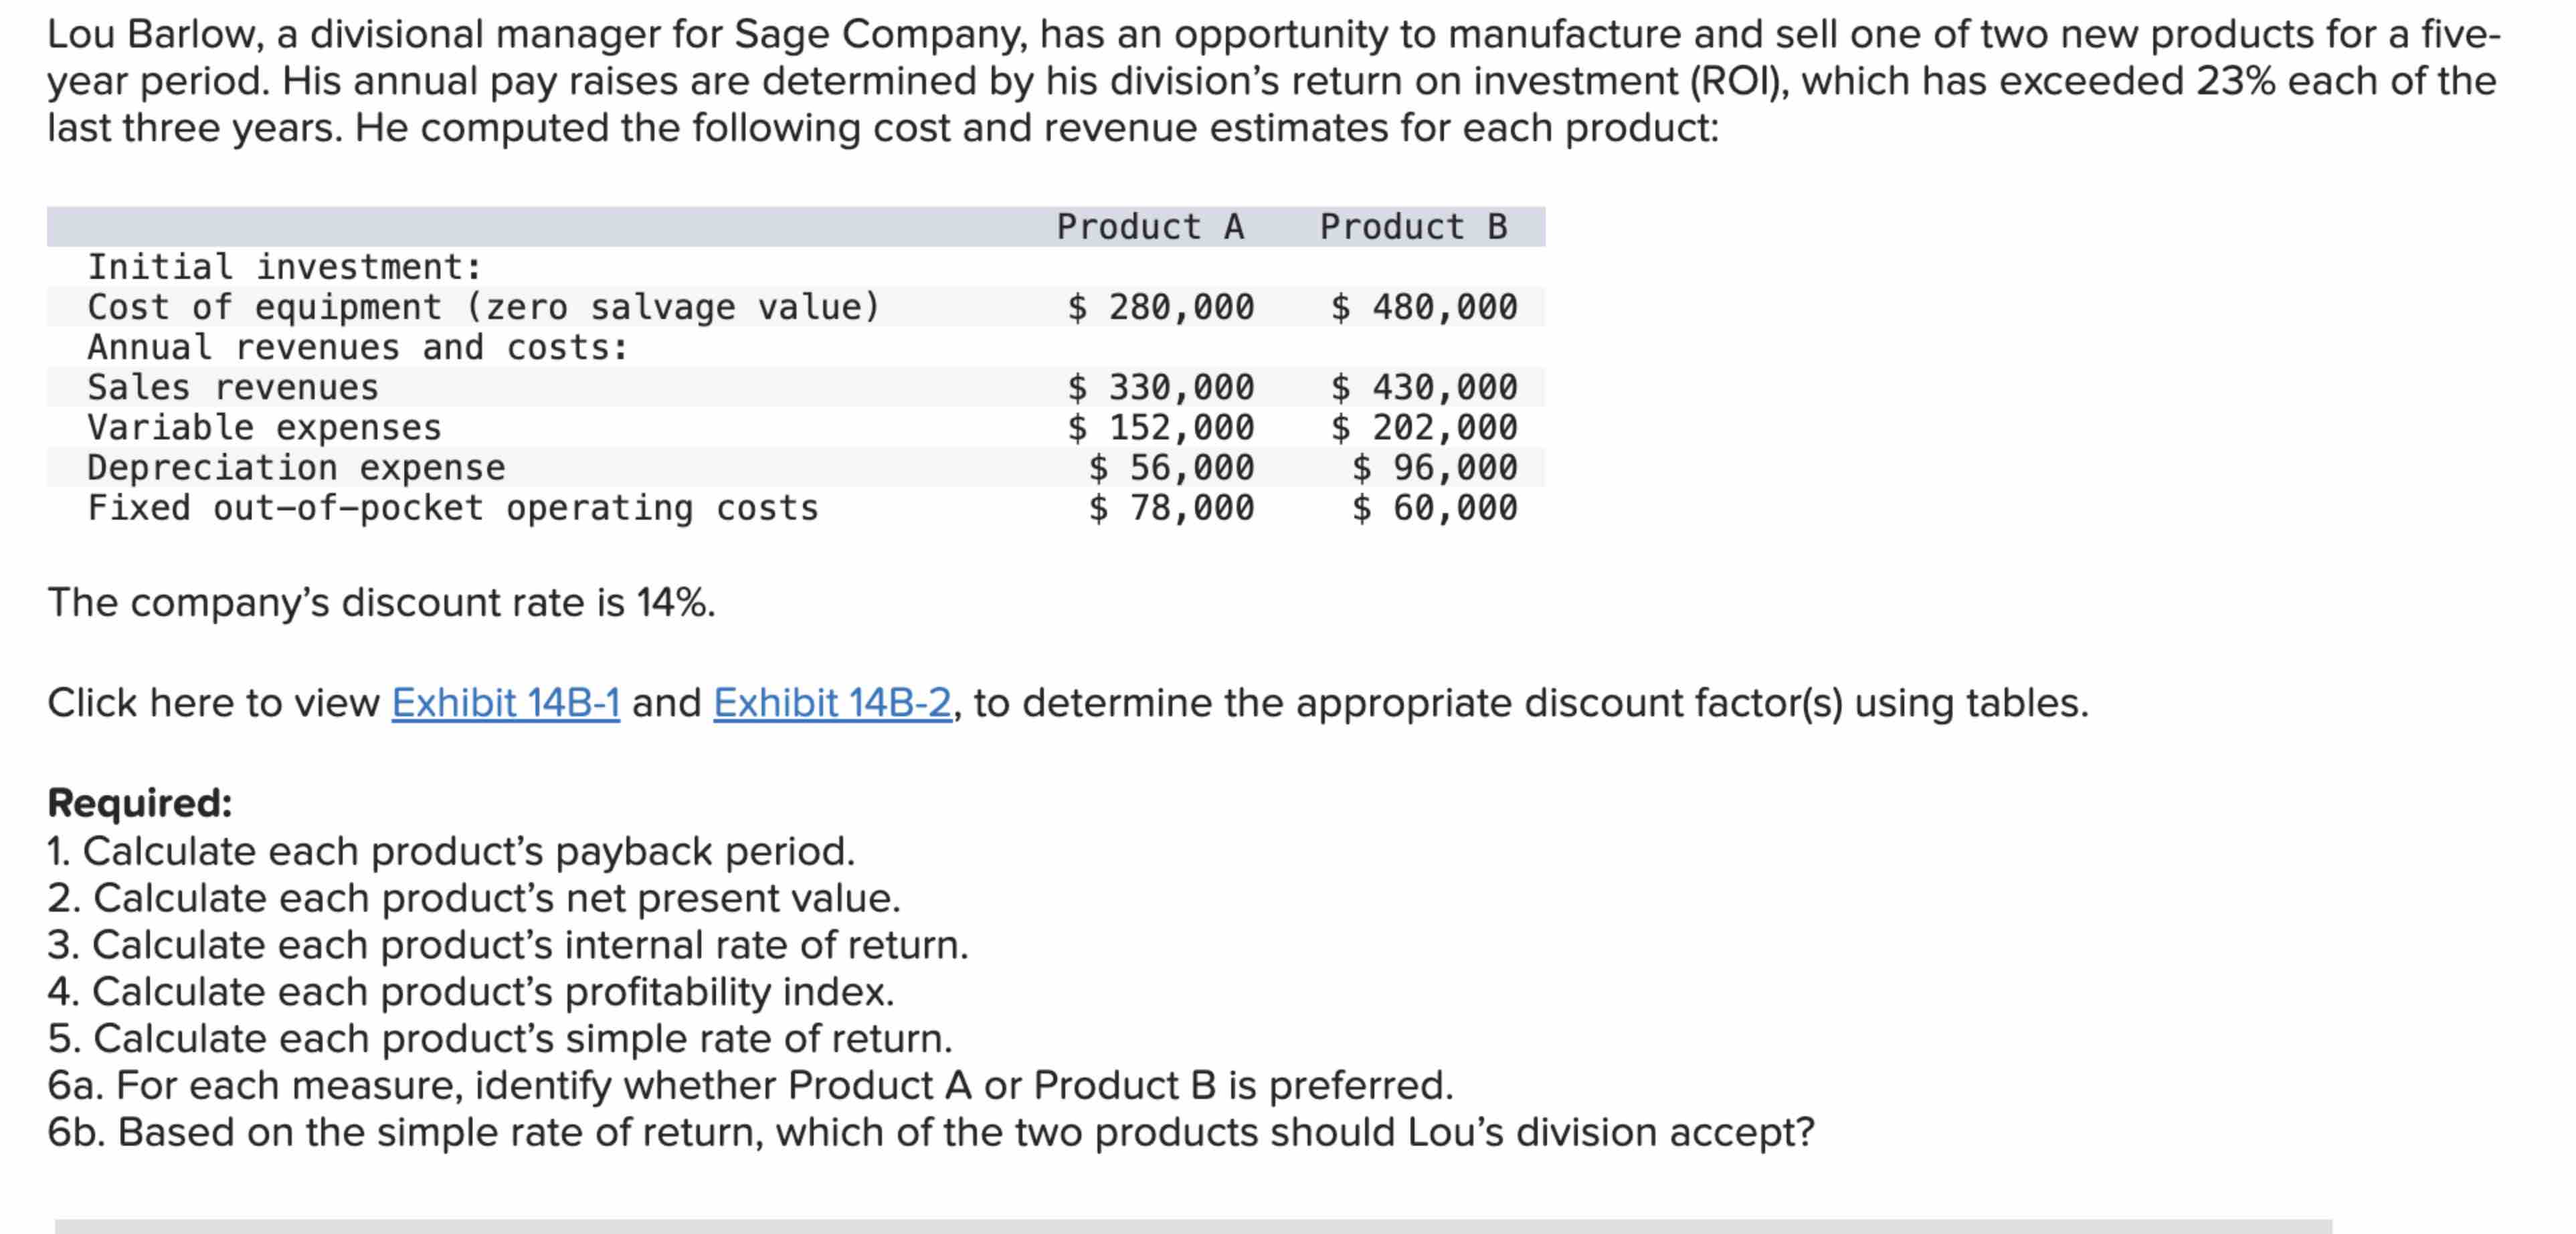This screenshot has width=2576, height=1234.
Task: Open the Exhibit 14B-2 link
Action: (x=832, y=703)
